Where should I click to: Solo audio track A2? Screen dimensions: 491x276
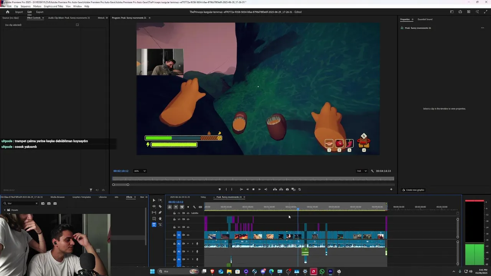pos(193,251)
